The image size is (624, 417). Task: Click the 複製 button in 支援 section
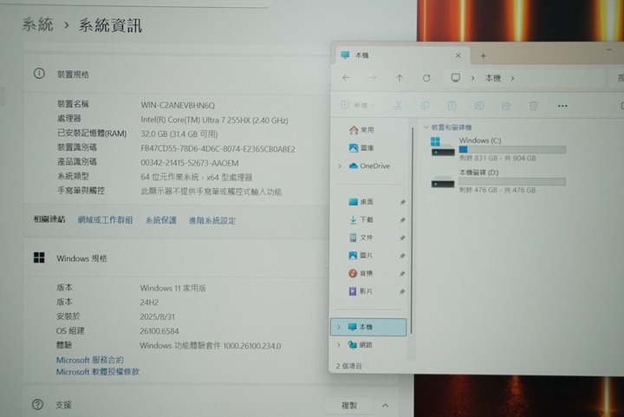(x=349, y=405)
